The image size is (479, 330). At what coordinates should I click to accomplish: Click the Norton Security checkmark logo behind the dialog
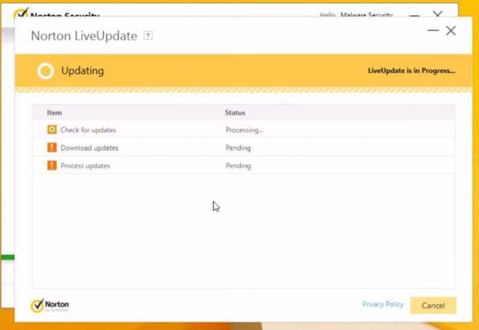pyautogui.click(x=21, y=13)
